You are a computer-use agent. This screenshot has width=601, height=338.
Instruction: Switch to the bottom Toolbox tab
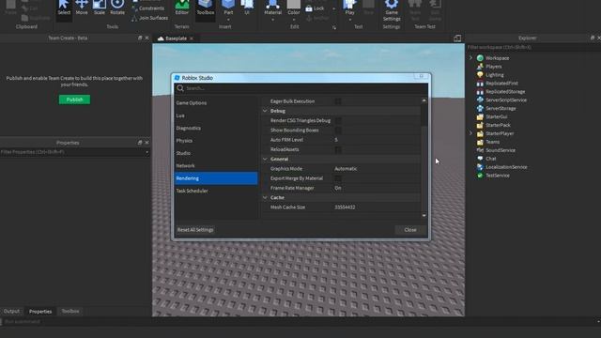point(70,311)
